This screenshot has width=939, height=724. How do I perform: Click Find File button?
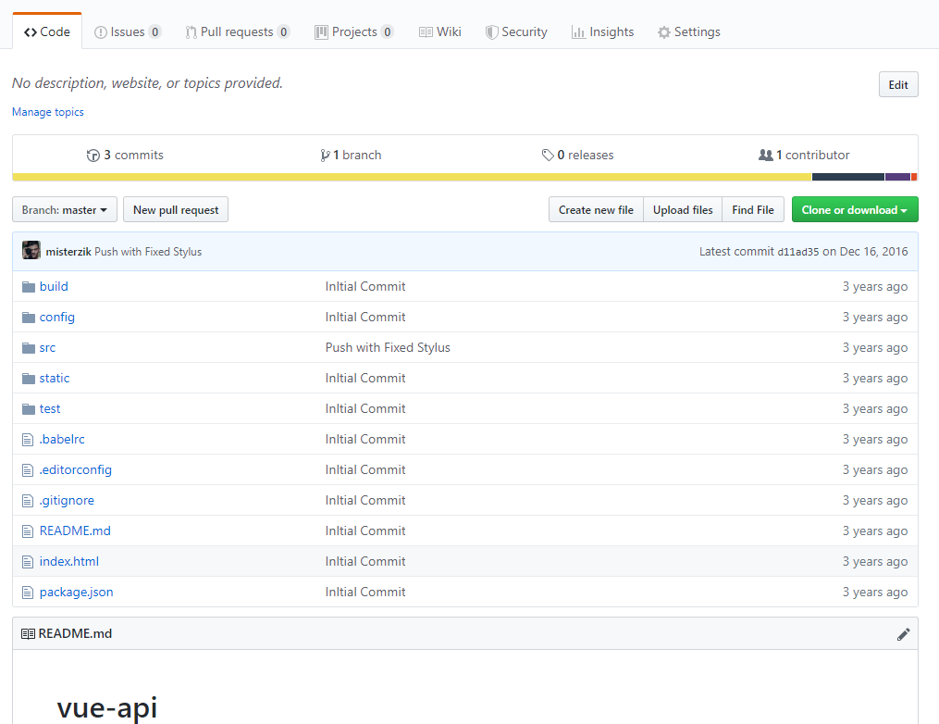point(753,210)
